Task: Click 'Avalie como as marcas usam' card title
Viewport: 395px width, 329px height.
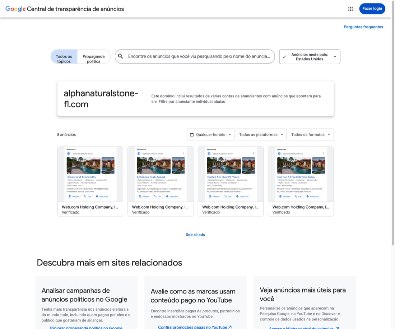Action: pyautogui.click(x=193, y=296)
